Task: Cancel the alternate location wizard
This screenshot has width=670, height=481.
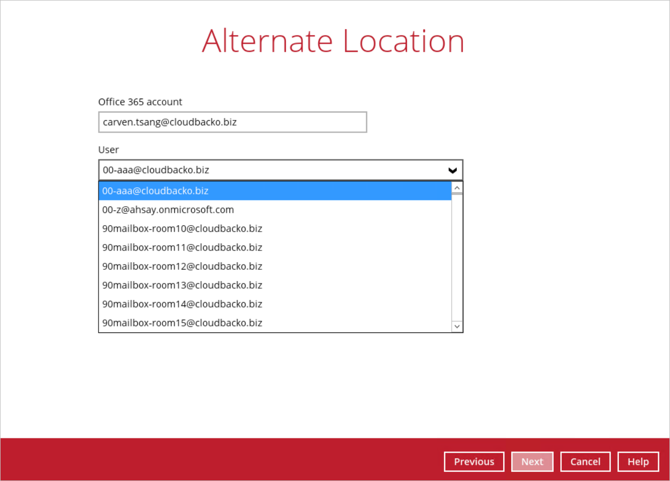Action: pos(585,462)
